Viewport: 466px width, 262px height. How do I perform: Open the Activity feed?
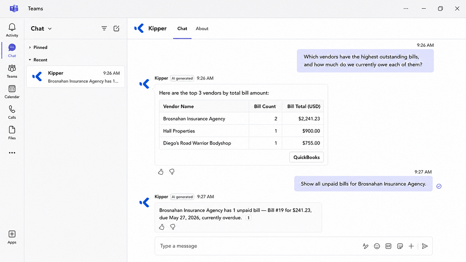pos(12,30)
